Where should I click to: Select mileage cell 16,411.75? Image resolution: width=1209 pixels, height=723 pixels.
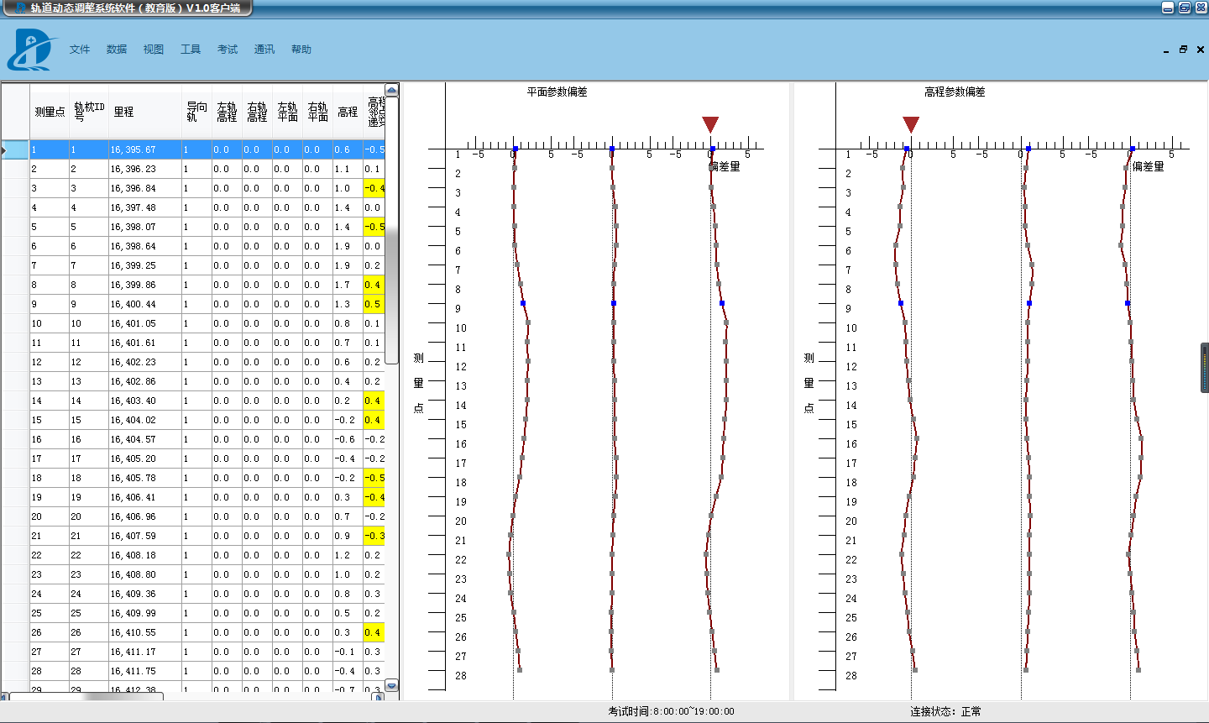tap(145, 671)
